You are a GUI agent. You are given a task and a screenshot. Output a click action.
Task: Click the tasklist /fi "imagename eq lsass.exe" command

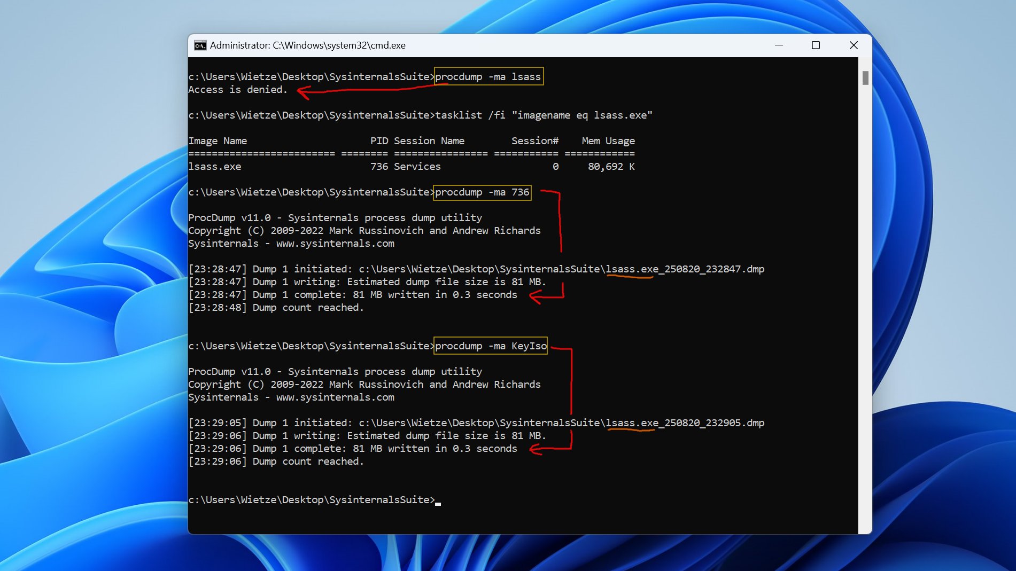[x=544, y=115]
